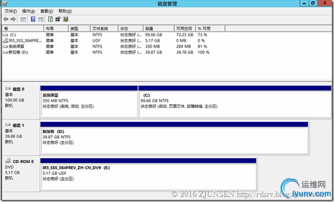Open the 文件(F) menu
Screen dimensions: 334x202
[x=11, y=11]
